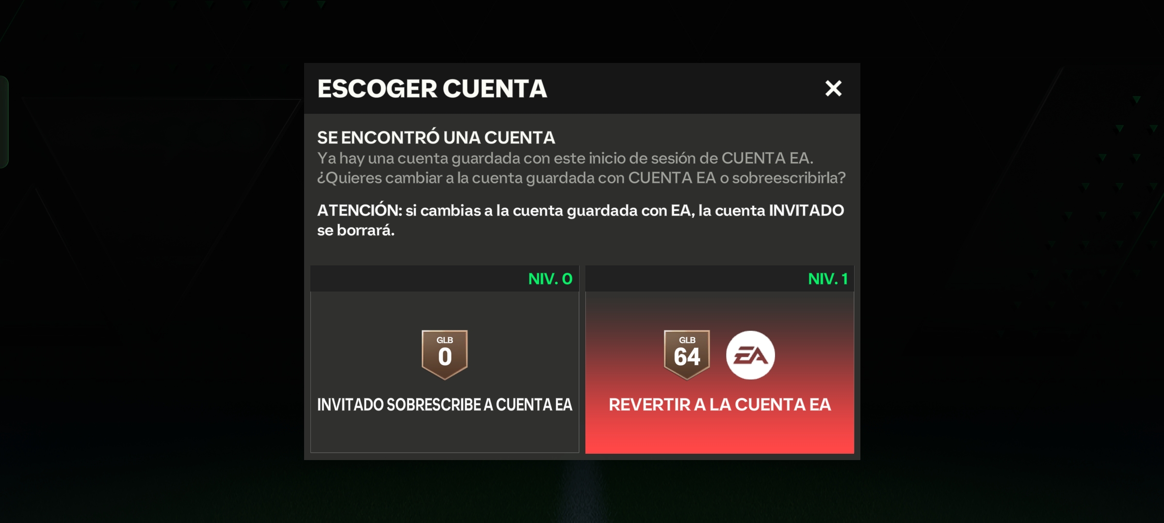Click the word INVITADO in the warning
This screenshot has width=1164, height=523.
tap(807, 211)
